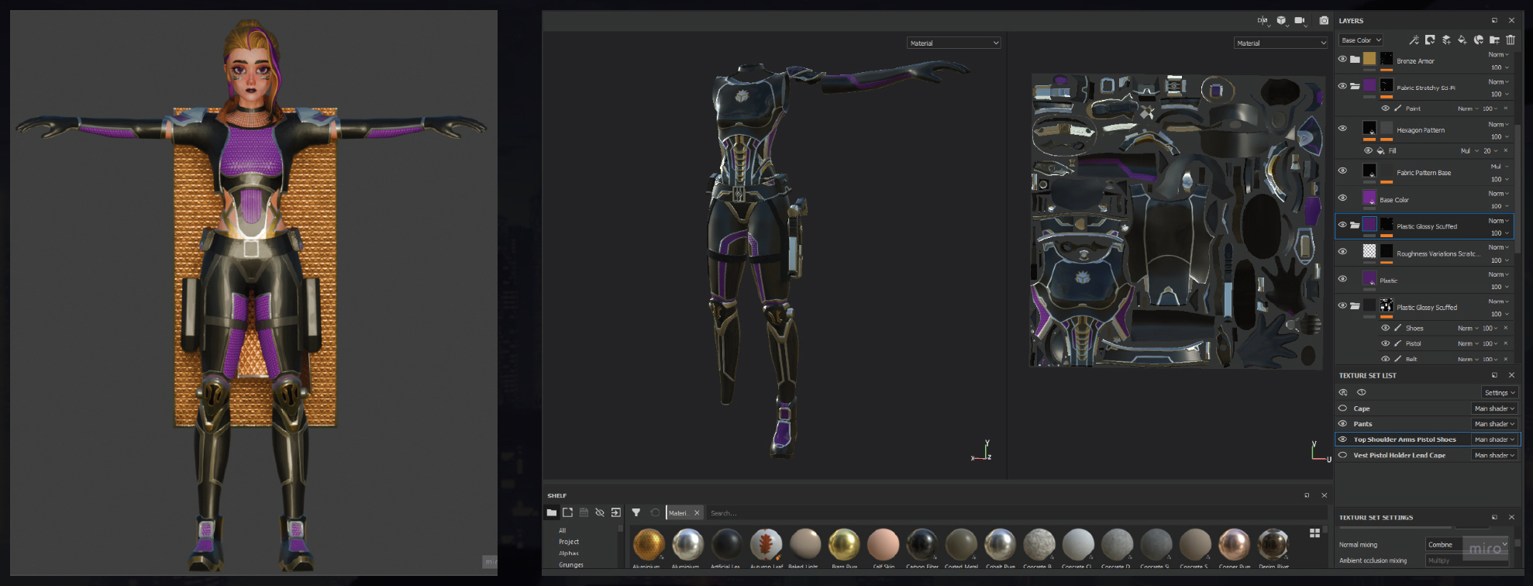Open the Base Color channel dropdown
Screen dimensions: 1533x586
tap(1361, 40)
